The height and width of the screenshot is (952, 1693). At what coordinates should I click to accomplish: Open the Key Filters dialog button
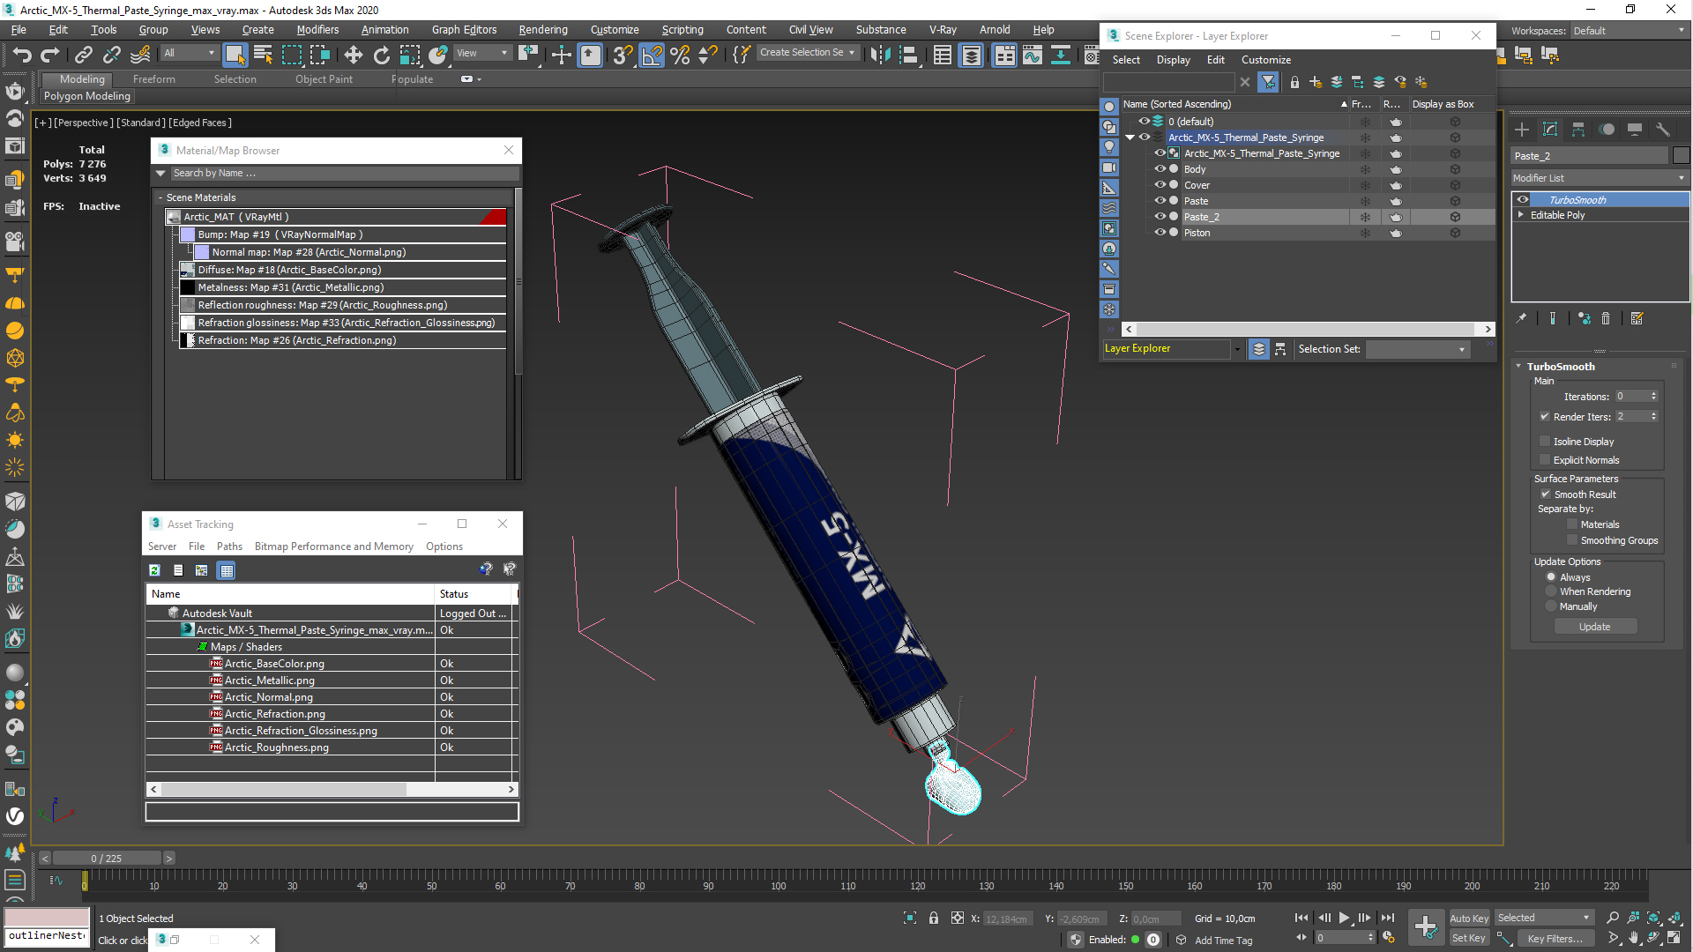pos(1555,939)
